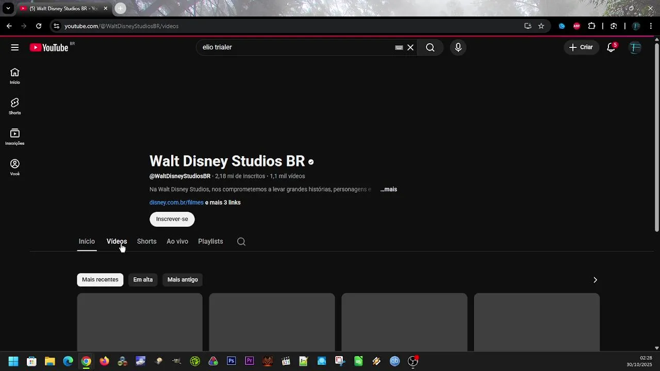Open the Você section in sidebar
Viewport: 660px width, 371px height.
point(15,167)
